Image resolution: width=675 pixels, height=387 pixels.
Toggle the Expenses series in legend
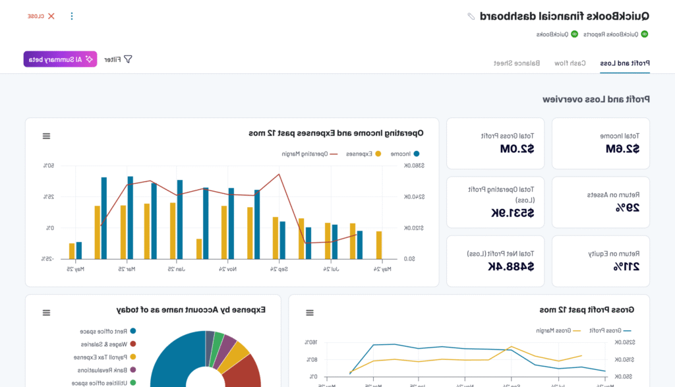point(365,154)
